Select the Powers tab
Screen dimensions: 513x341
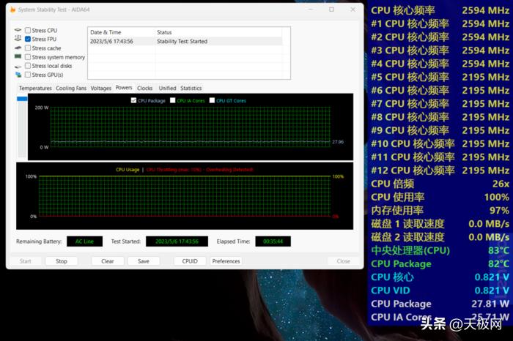(x=124, y=88)
